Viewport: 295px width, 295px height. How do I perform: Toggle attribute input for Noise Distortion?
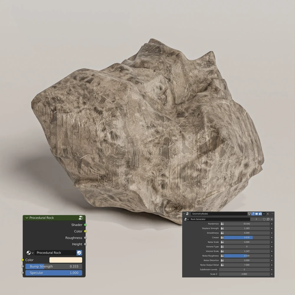click(x=222, y=260)
